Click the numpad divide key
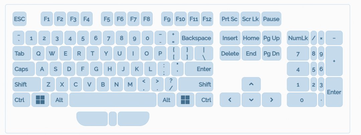 click(x=314, y=38)
